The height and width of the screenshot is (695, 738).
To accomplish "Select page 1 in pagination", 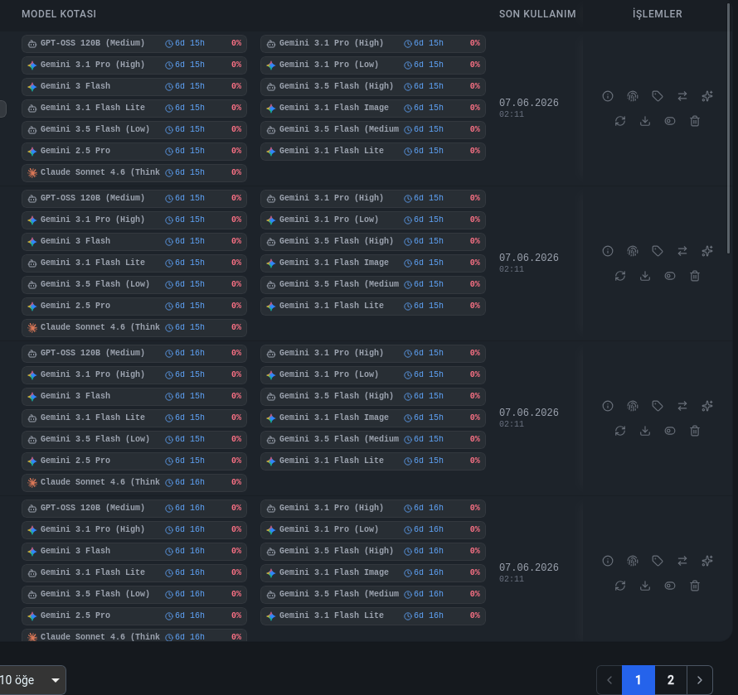I will pyautogui.click(x=638, y=680).
